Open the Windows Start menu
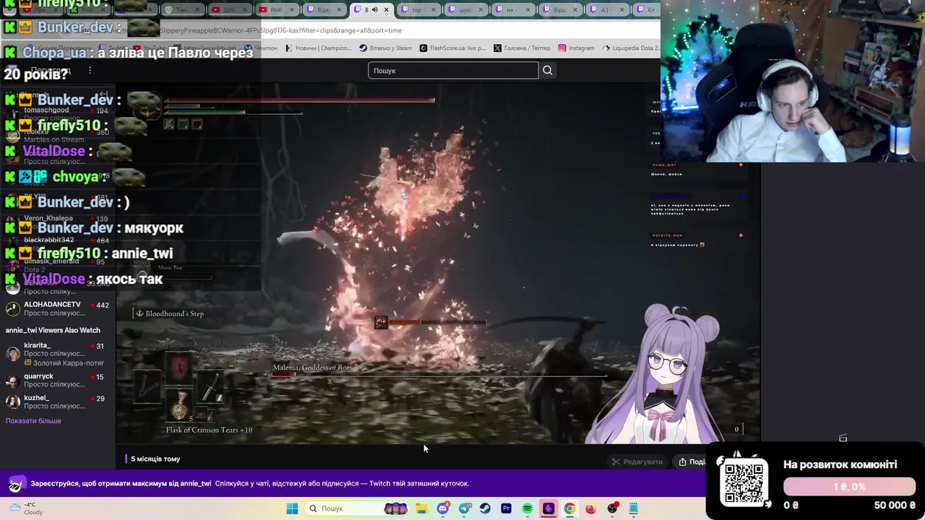This screenshot has width=925, height=520. coord(292,508)
